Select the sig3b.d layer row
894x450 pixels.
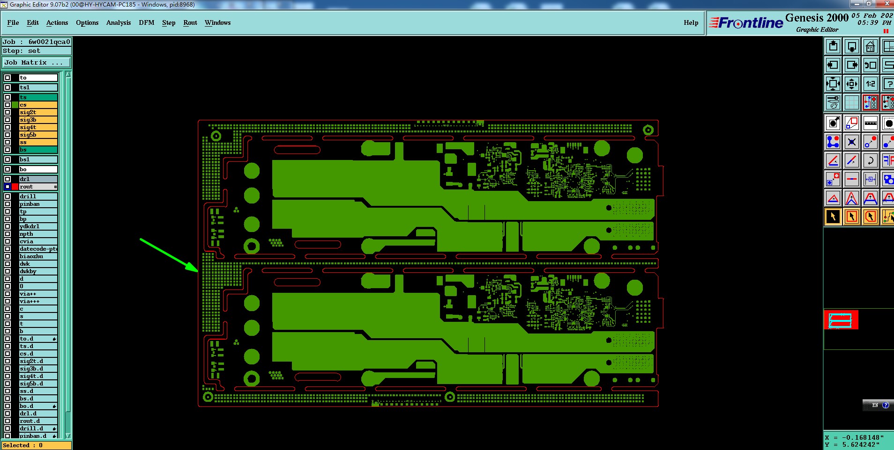(38, 369)
